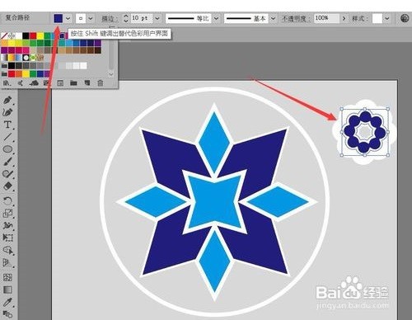412x320 pixels.
Task: Click the Creative Cloud library icon in swatches
Action: [34, 82]
